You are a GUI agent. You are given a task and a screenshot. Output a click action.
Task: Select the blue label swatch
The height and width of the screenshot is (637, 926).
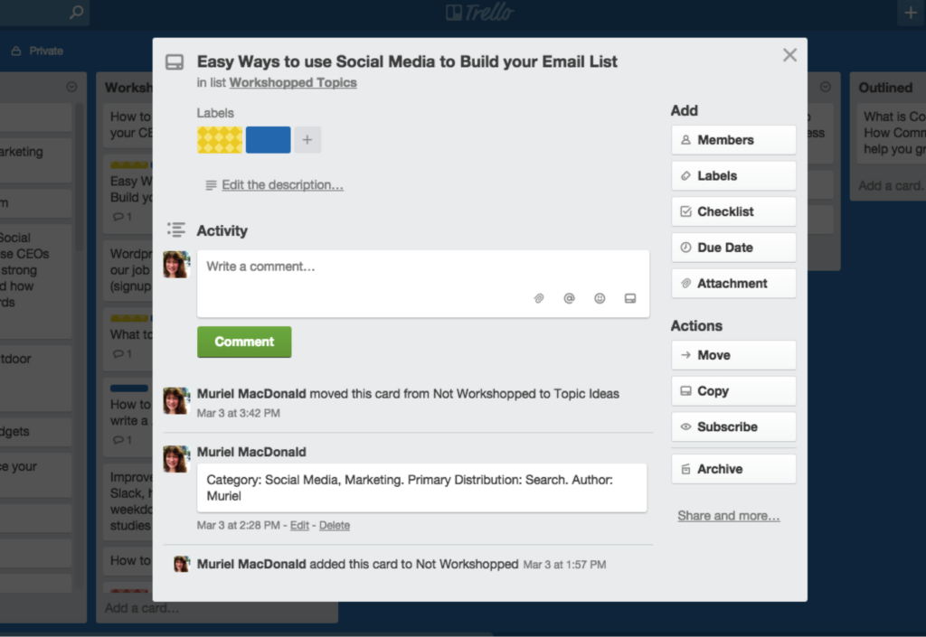tap(268, 140)
